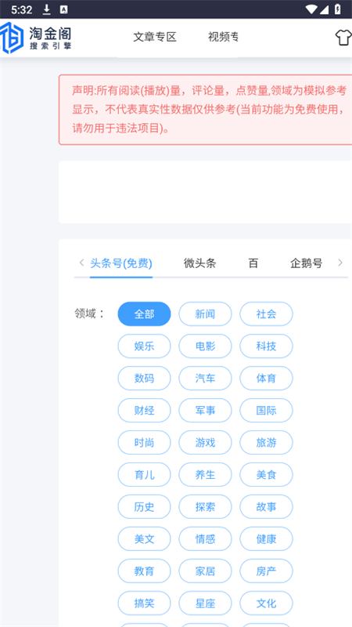Screen dimensions: 352x627
Task: Filter by the 游戏 domain
Action: point(205,442)
